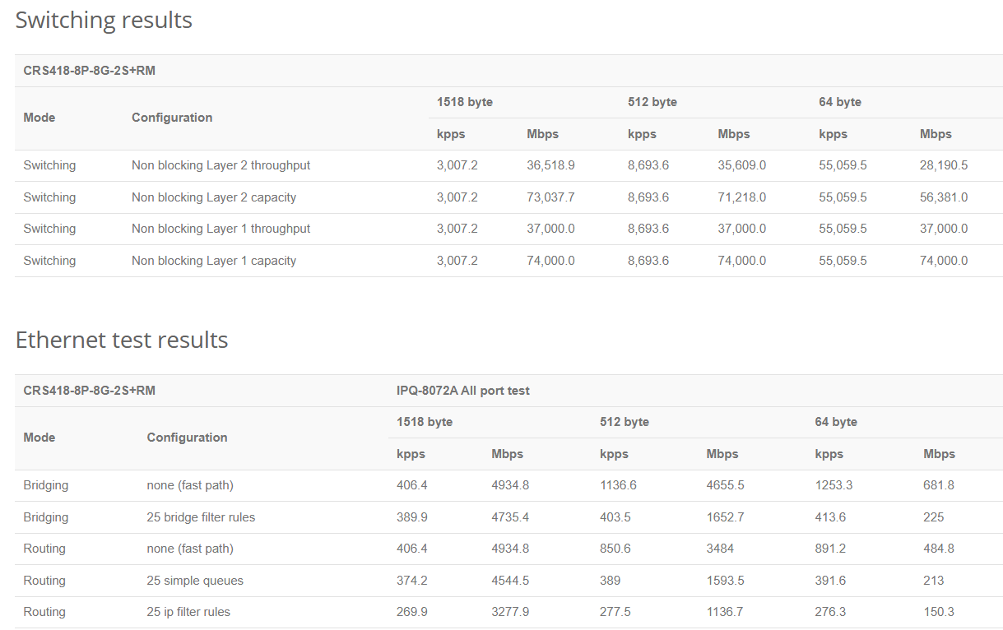Click "Non blocking Layer 1 throughput" configuration
The image size is (1003, 630).
221,229
